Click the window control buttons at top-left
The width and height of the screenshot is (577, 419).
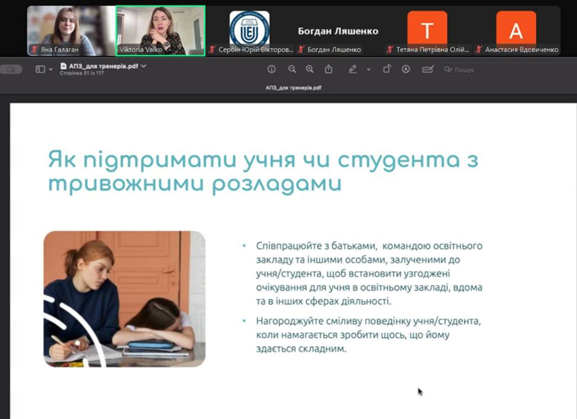coord(11,69)
